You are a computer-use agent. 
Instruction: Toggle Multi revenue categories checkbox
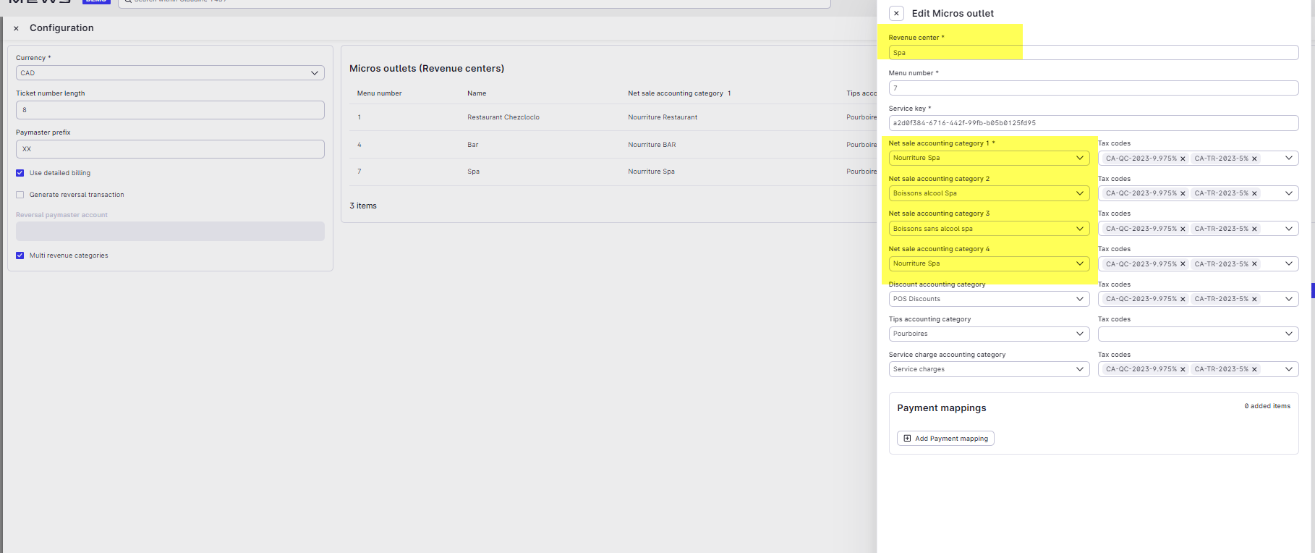click(20, 256)
